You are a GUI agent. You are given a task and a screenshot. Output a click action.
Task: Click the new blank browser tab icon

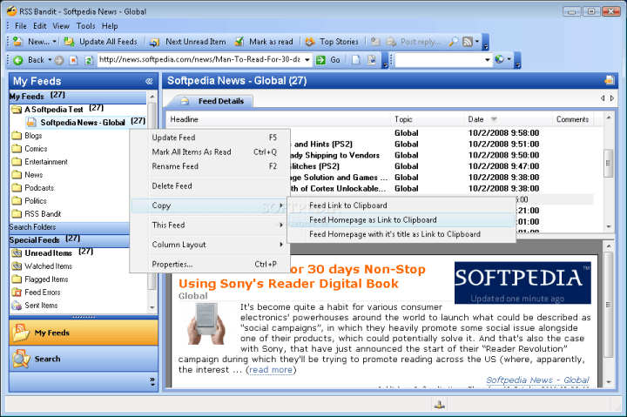click(355, 60)
